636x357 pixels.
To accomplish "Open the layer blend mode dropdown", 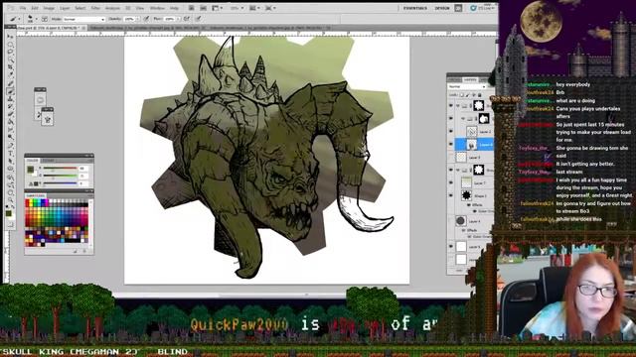I will (x=467, y=86).
